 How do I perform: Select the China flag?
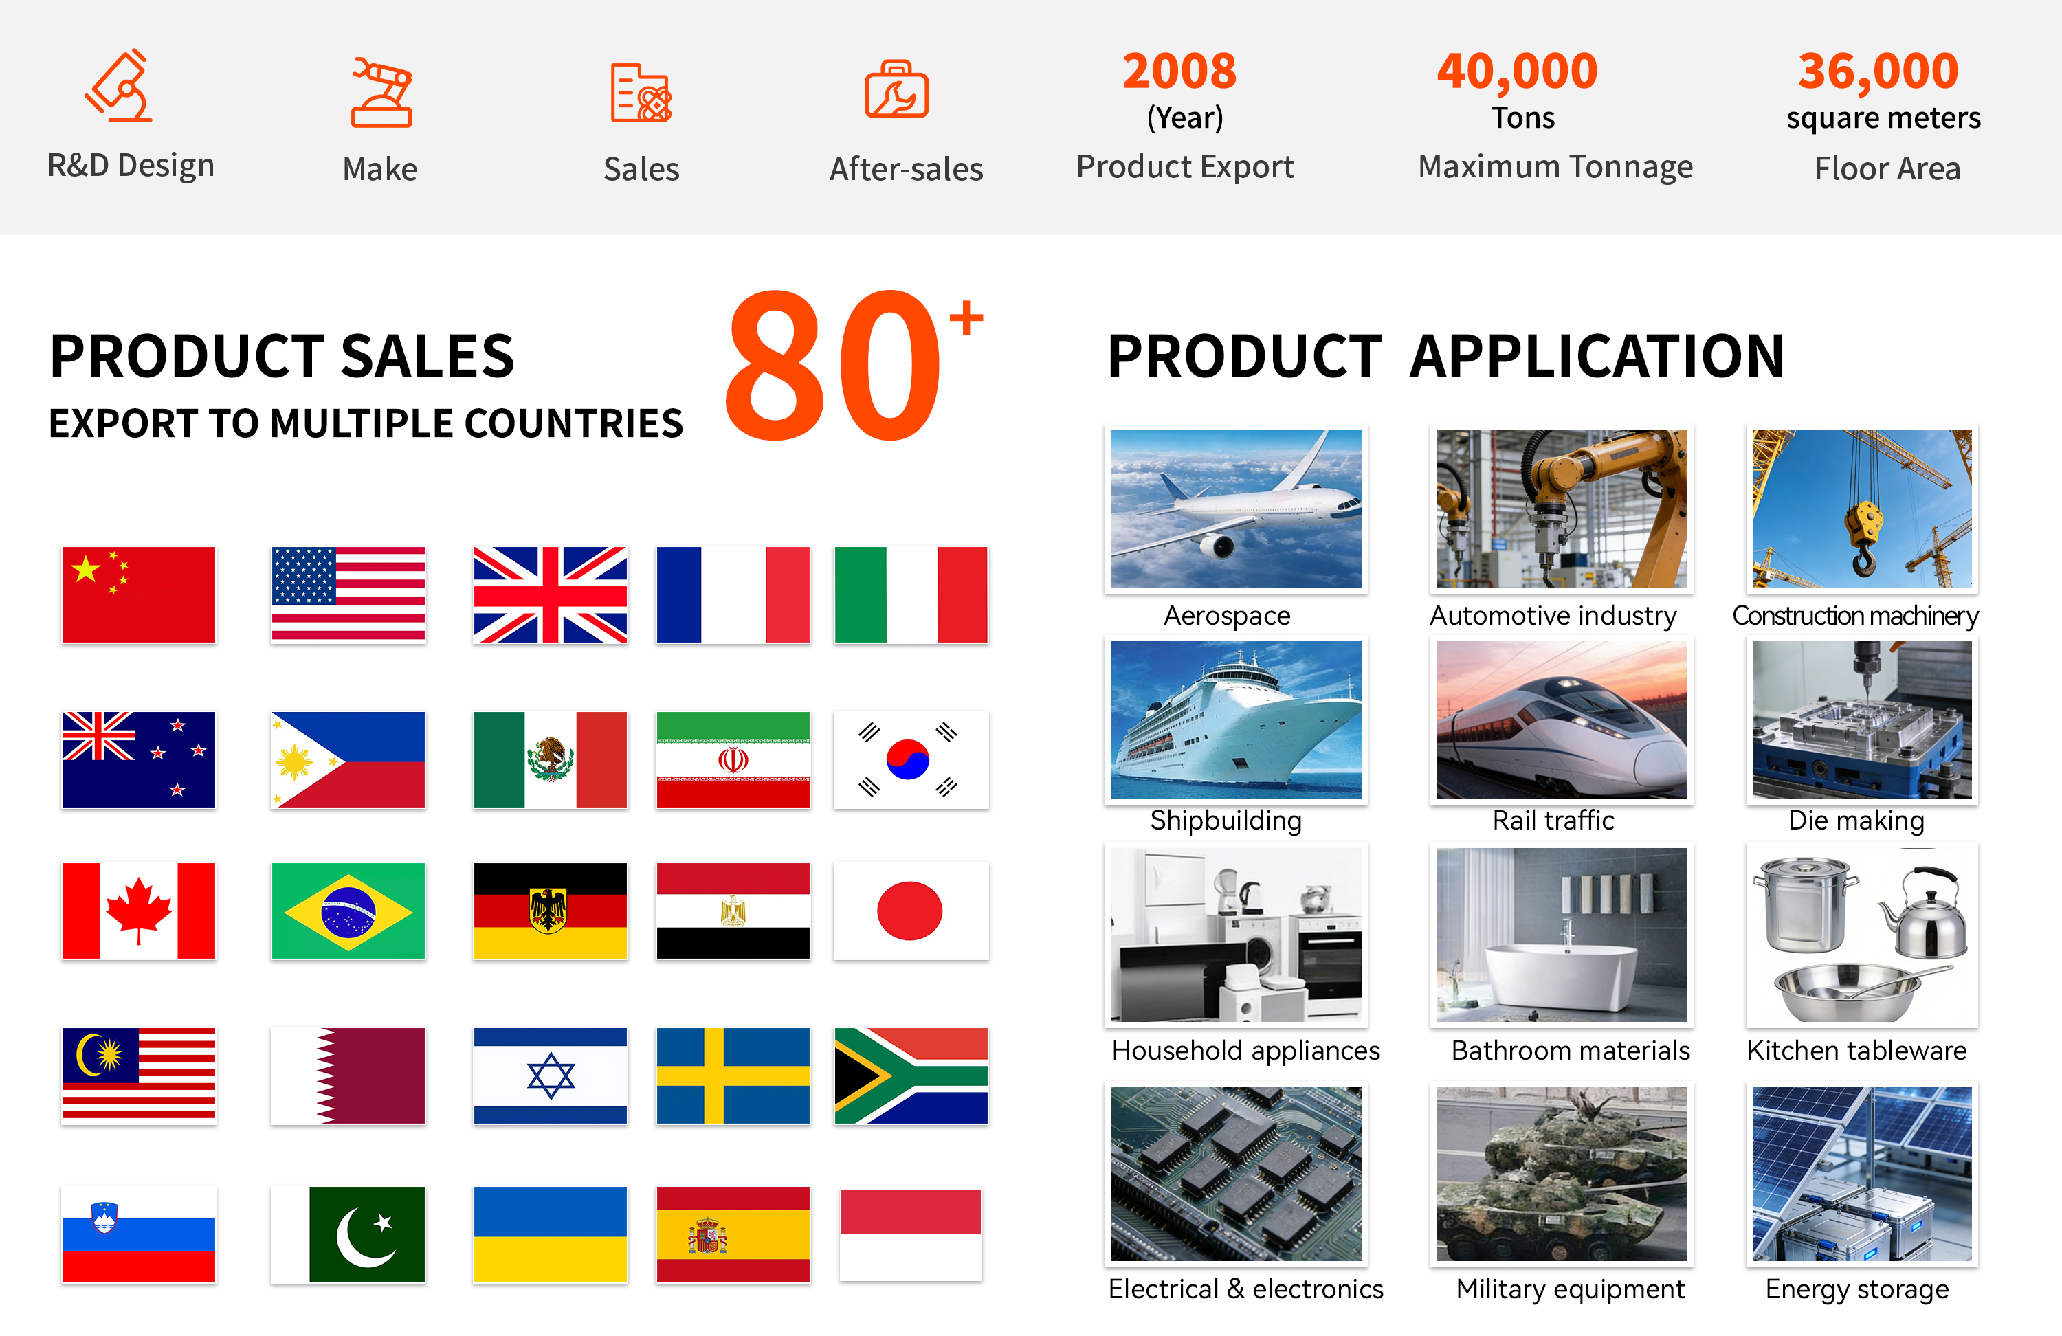click(139, 594)
